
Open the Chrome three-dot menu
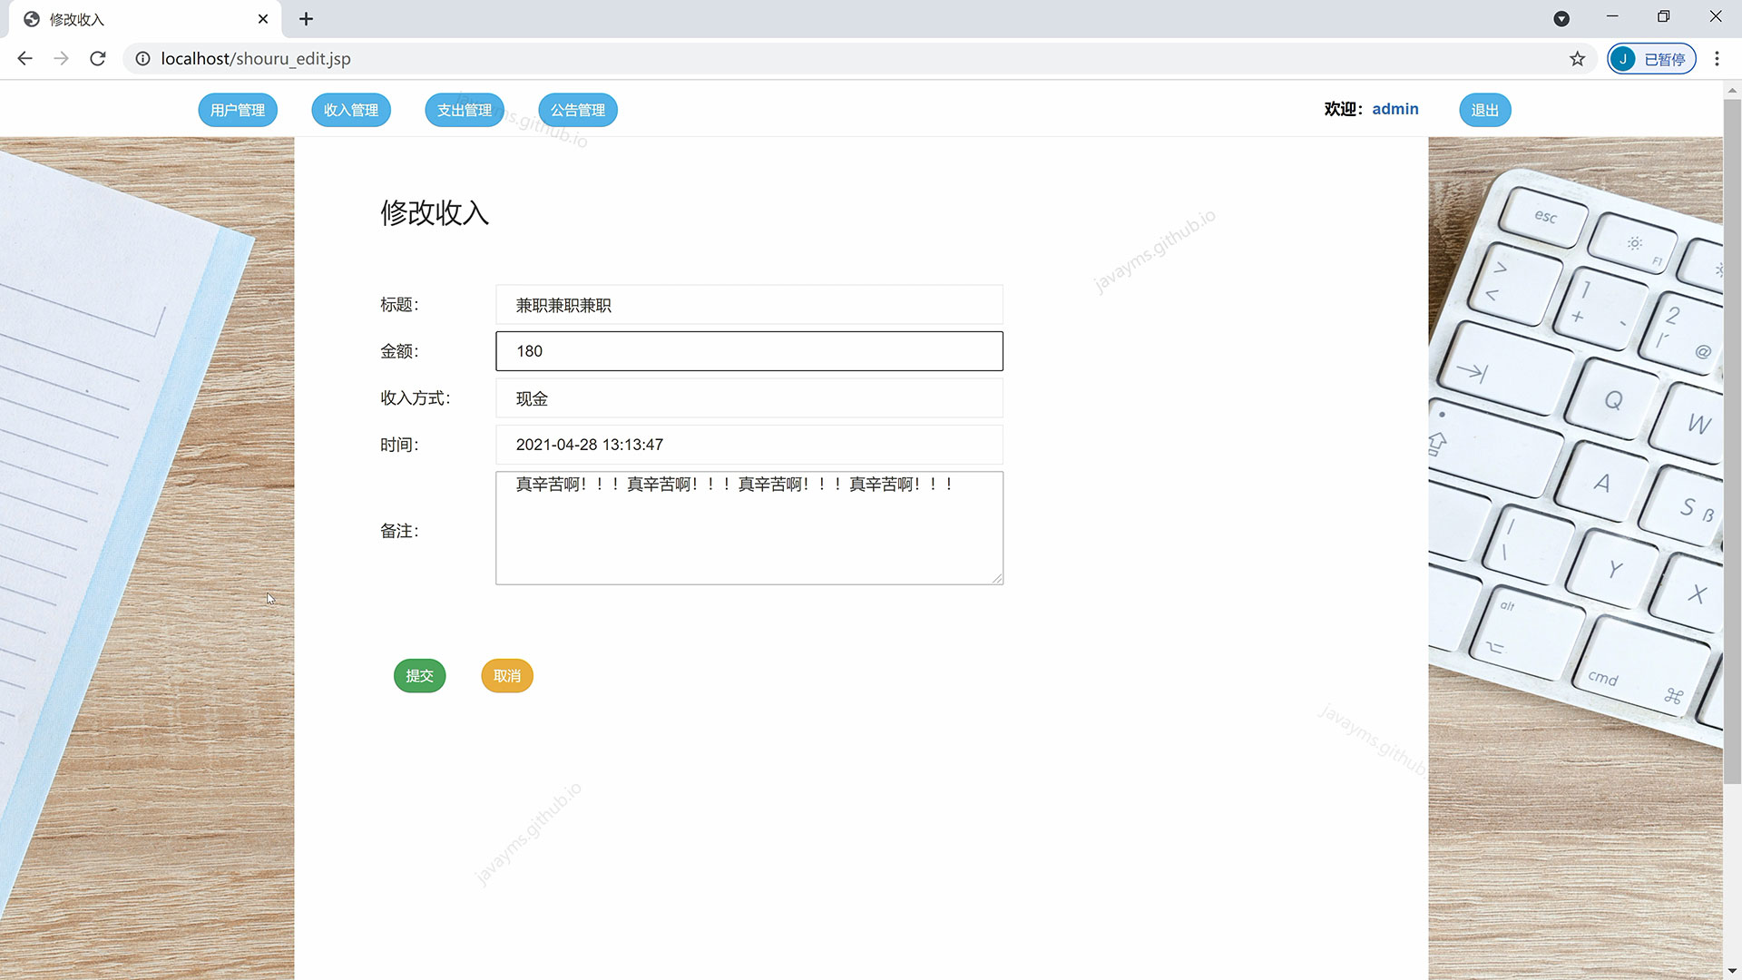(x=1717, y=58)
